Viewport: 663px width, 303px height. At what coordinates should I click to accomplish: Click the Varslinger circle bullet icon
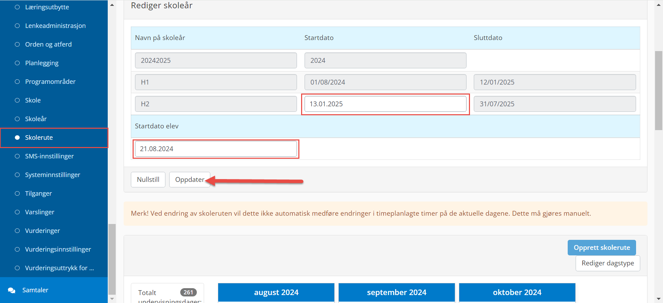click(17, 212)
